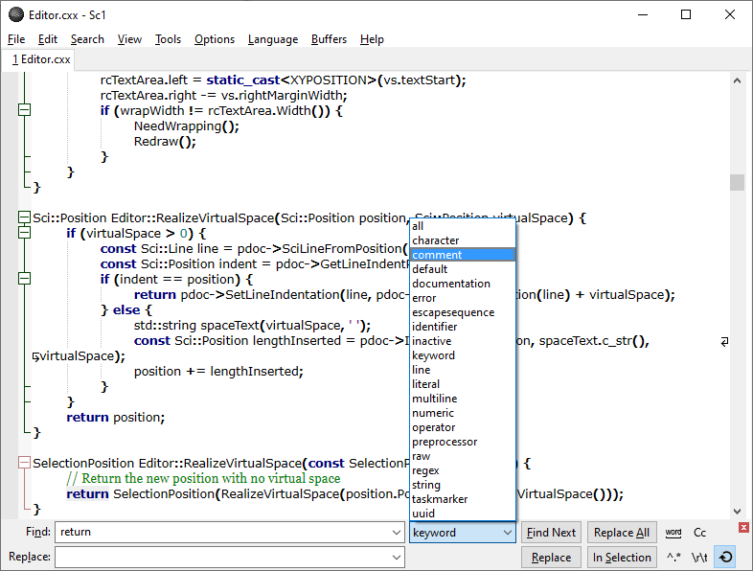
Task: Select 'preprocessor' in the style list
Action: (463, 442)
